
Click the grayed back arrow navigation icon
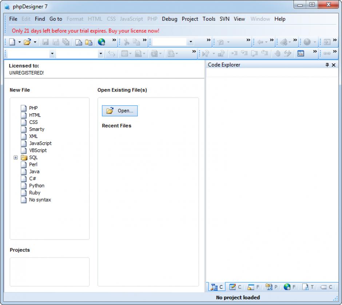[x=260, y=42]
